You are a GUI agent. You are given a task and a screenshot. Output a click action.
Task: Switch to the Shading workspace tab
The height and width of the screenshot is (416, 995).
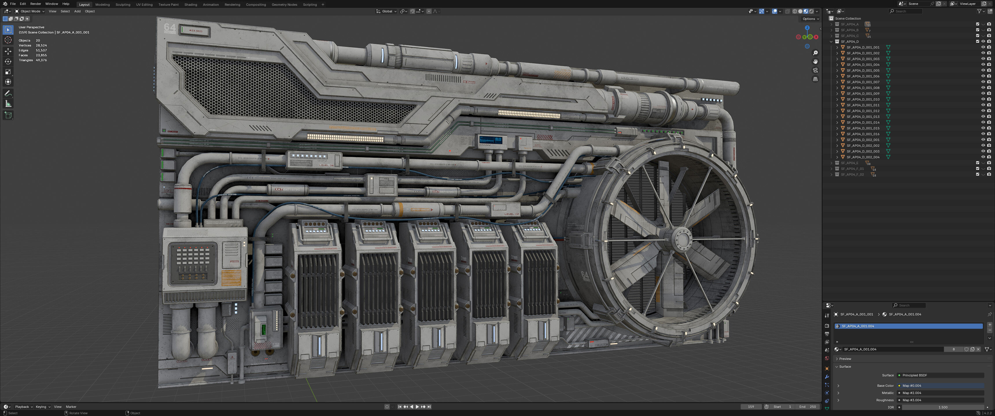tap(190, 5)
